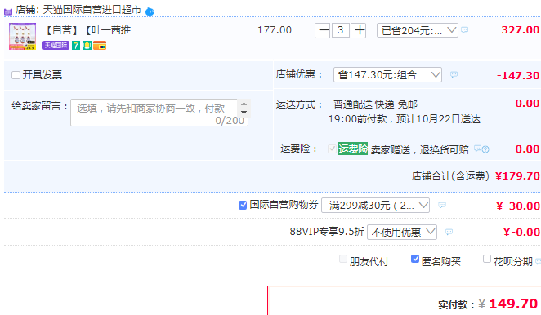The height and width of the screenshot is (315, 541).
Task: Click the message box down arrow
Action: [x=244, y=113]
